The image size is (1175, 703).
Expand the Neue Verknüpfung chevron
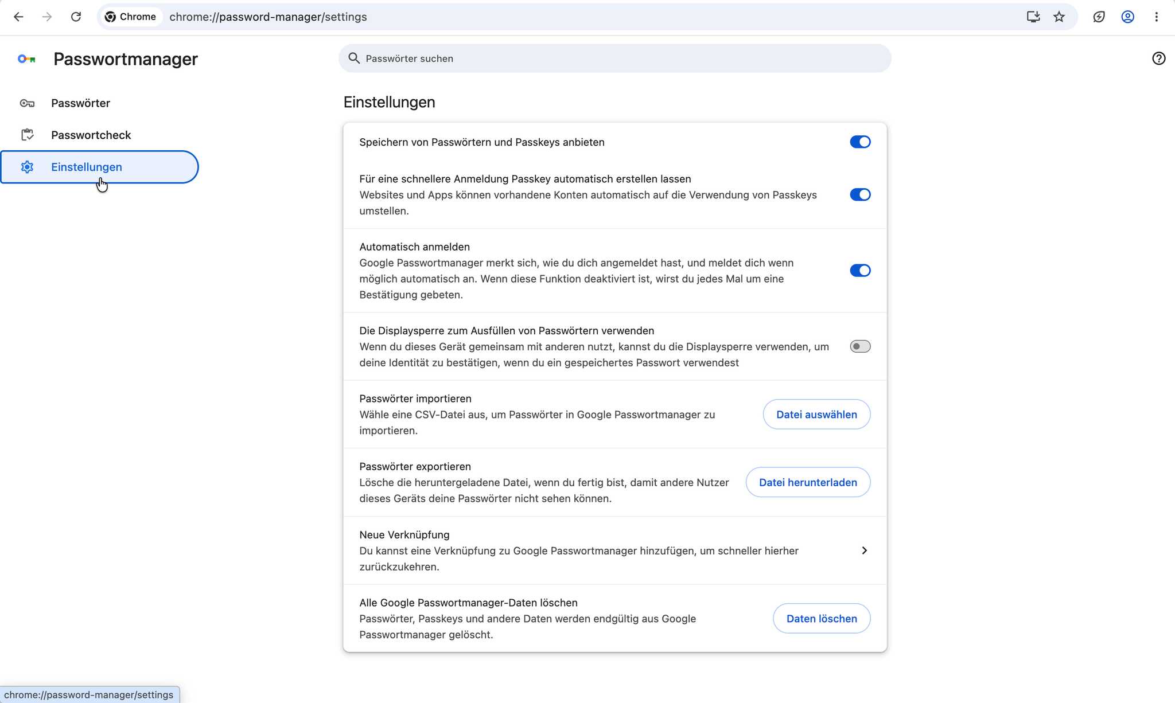(864, 550)
